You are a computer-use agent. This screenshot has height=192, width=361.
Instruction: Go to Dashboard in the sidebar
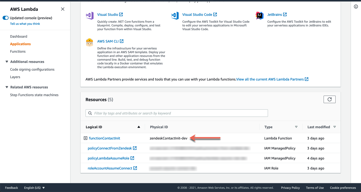pos(19,36)
